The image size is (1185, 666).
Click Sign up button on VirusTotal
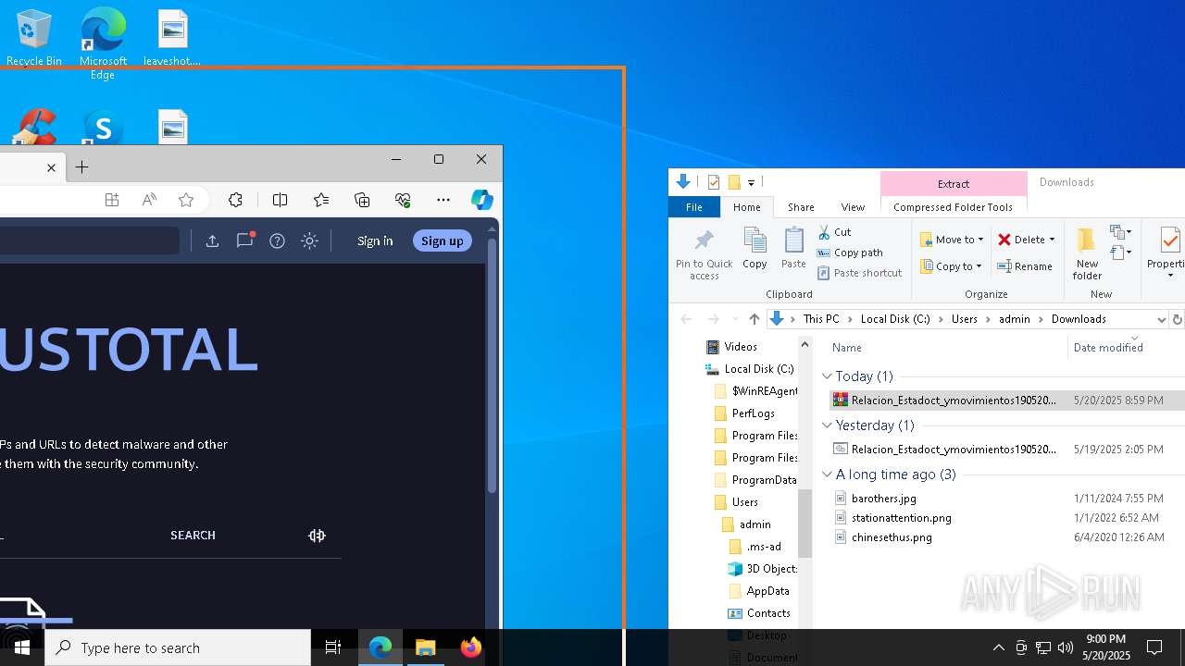point(443,240)
